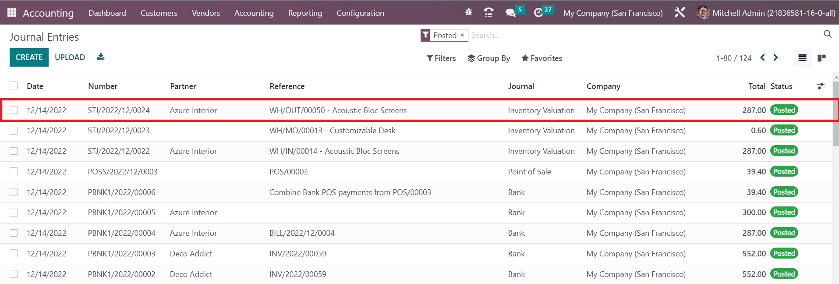Open the Reporting menu
Viewport: 839px width, 284px height.
point(305,13)
